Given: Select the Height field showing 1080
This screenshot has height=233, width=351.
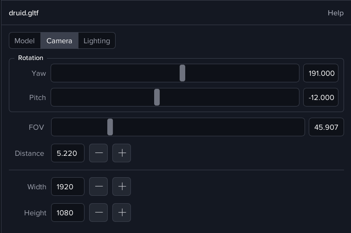Looking at the screenshot, I should coord(67,213).
